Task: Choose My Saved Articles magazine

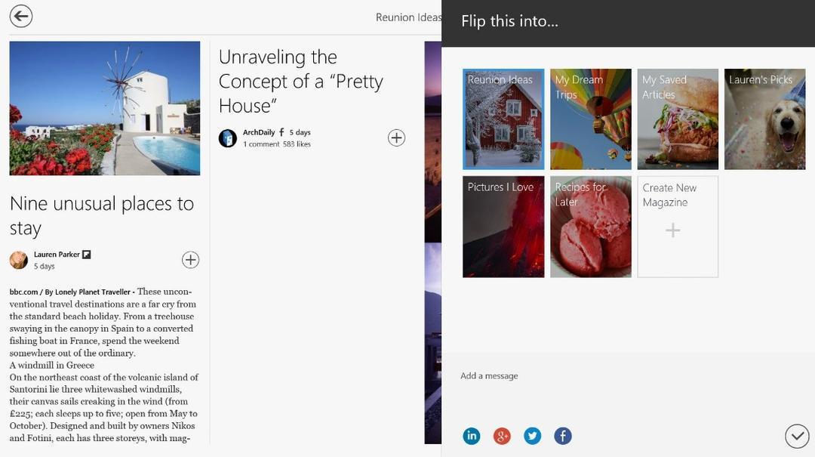Action: [x=678, y=119]
